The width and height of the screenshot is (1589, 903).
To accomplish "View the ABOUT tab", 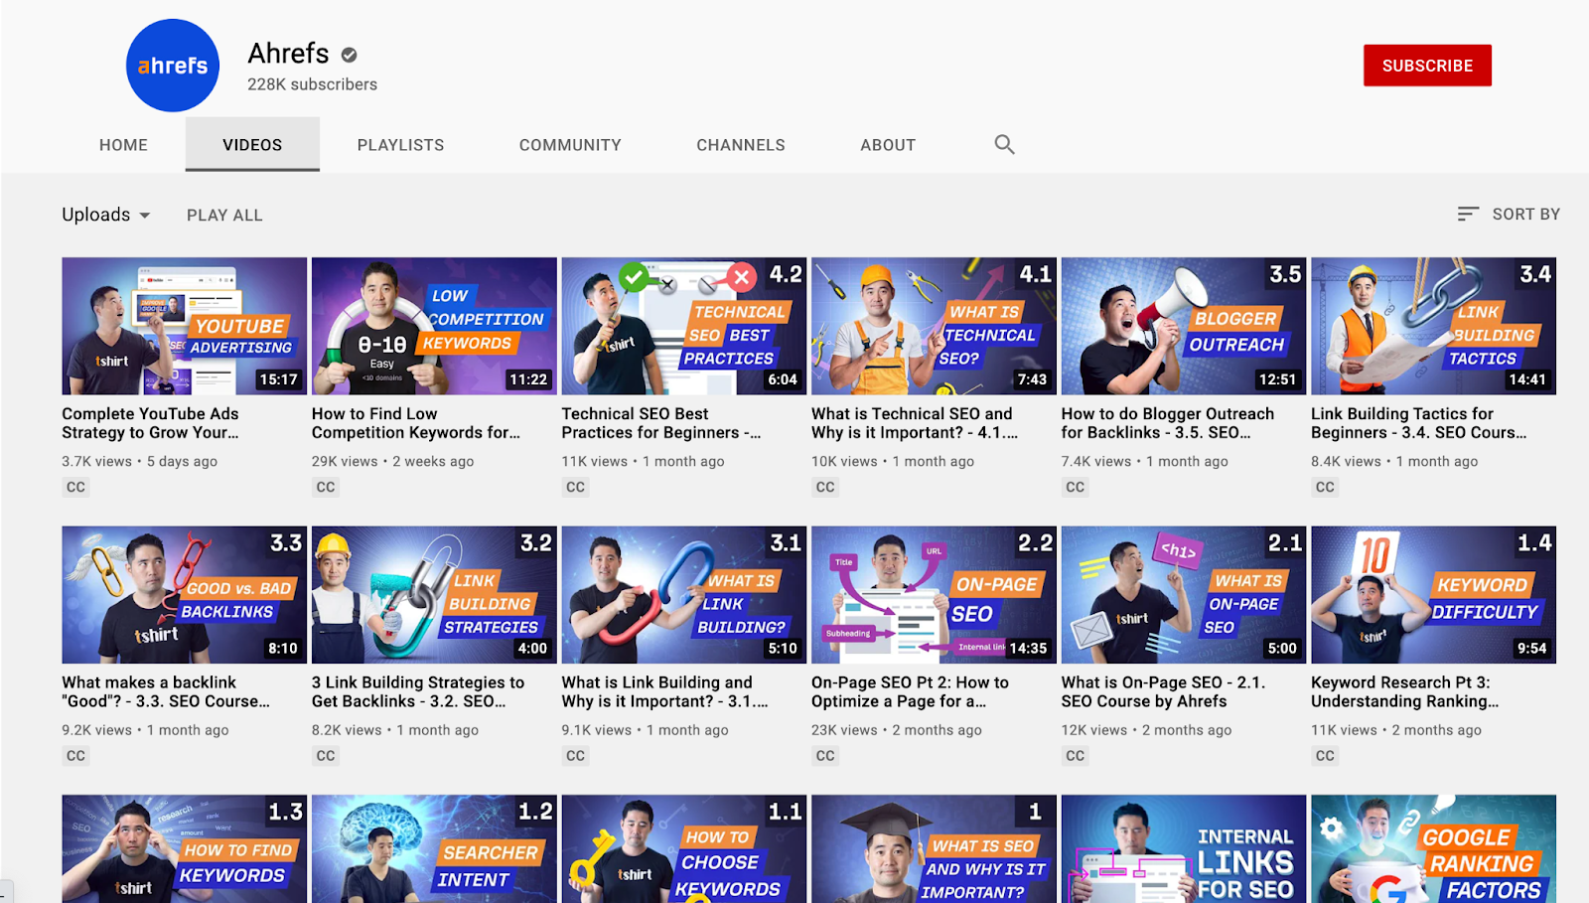I will (x=888, y=145).
